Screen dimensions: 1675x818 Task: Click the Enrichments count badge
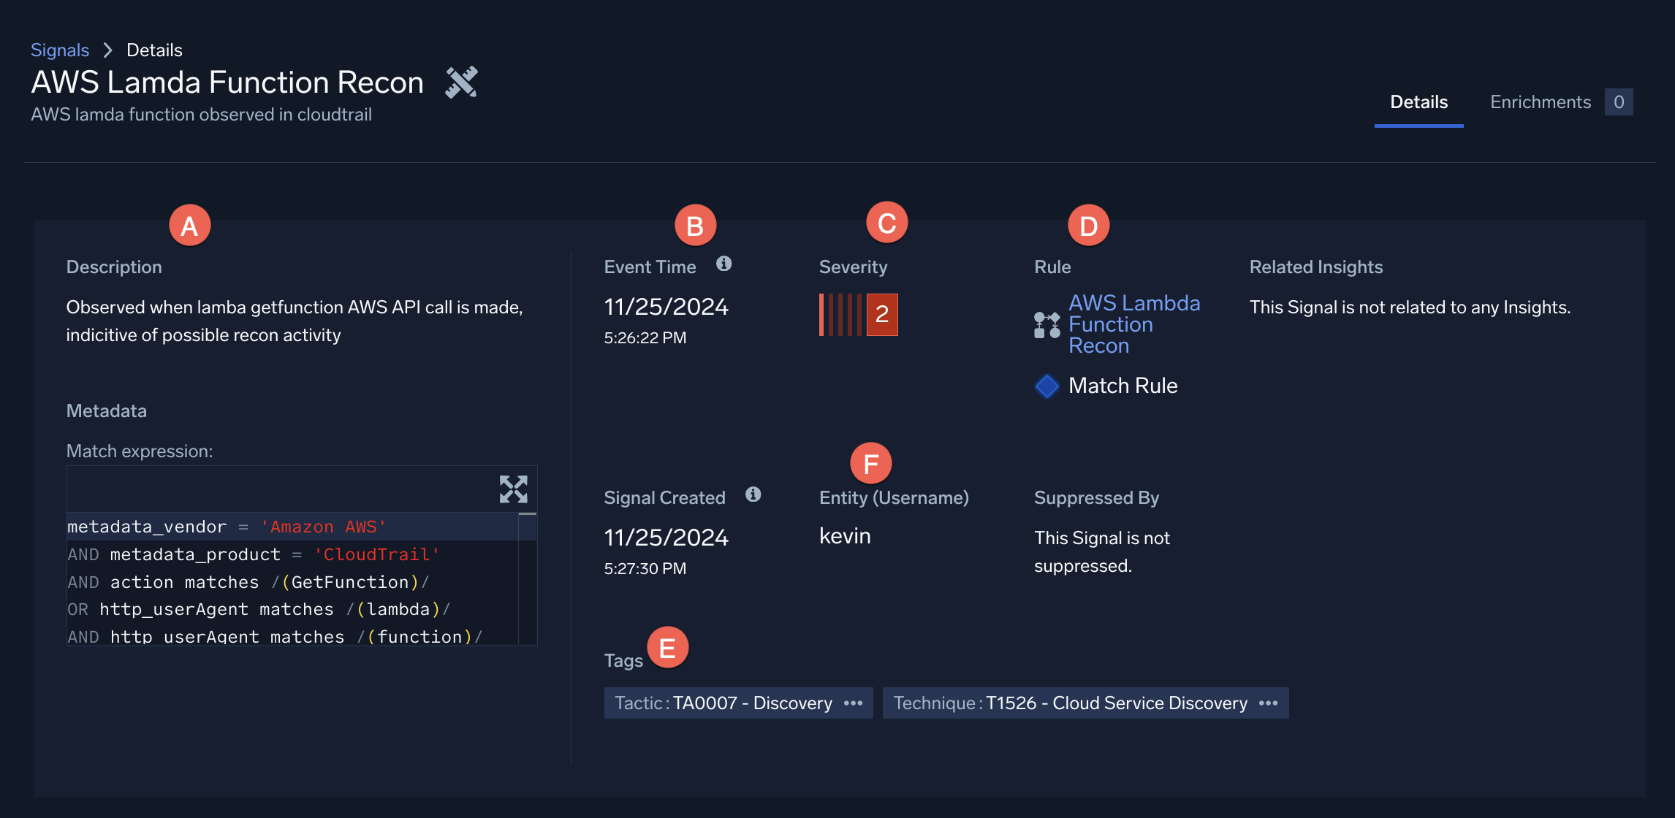1618,102
